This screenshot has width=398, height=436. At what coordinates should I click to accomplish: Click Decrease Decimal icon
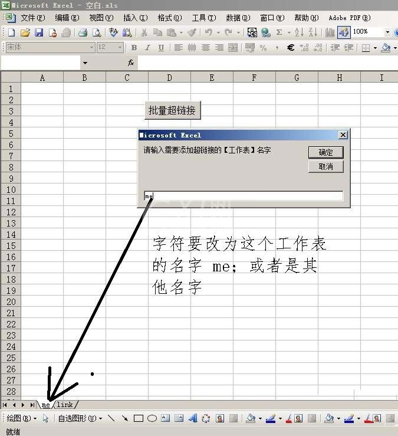click(x=318, y=48)
